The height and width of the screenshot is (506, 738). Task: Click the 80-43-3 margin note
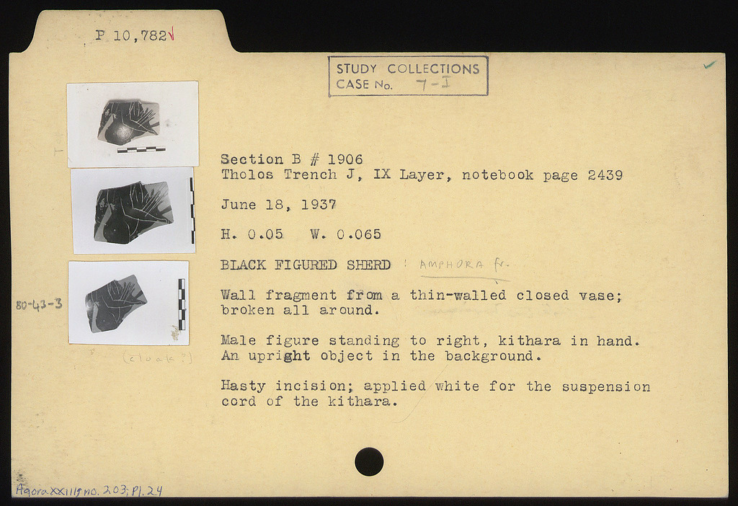pyautogui.click(x=39, y=304)
